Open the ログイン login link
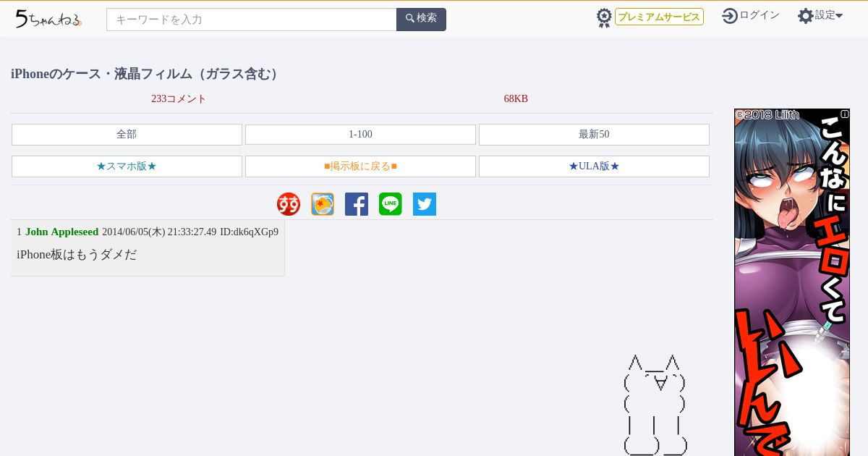The width and height of the screenshot is (868, 456). (759, 15)
